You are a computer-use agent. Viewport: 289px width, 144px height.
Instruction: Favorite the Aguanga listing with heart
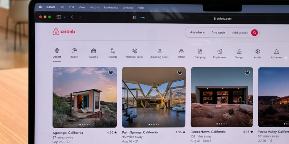[111, 73]
